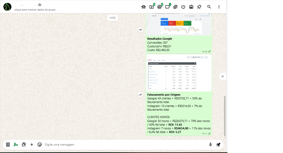
Task: Open the attach plus menu
Action: (32, 144)
